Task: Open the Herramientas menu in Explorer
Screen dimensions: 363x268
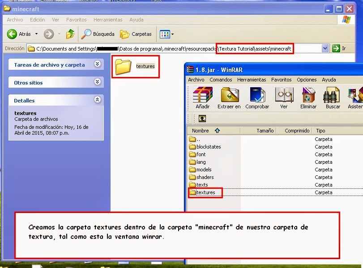Action: click(108, 20)
